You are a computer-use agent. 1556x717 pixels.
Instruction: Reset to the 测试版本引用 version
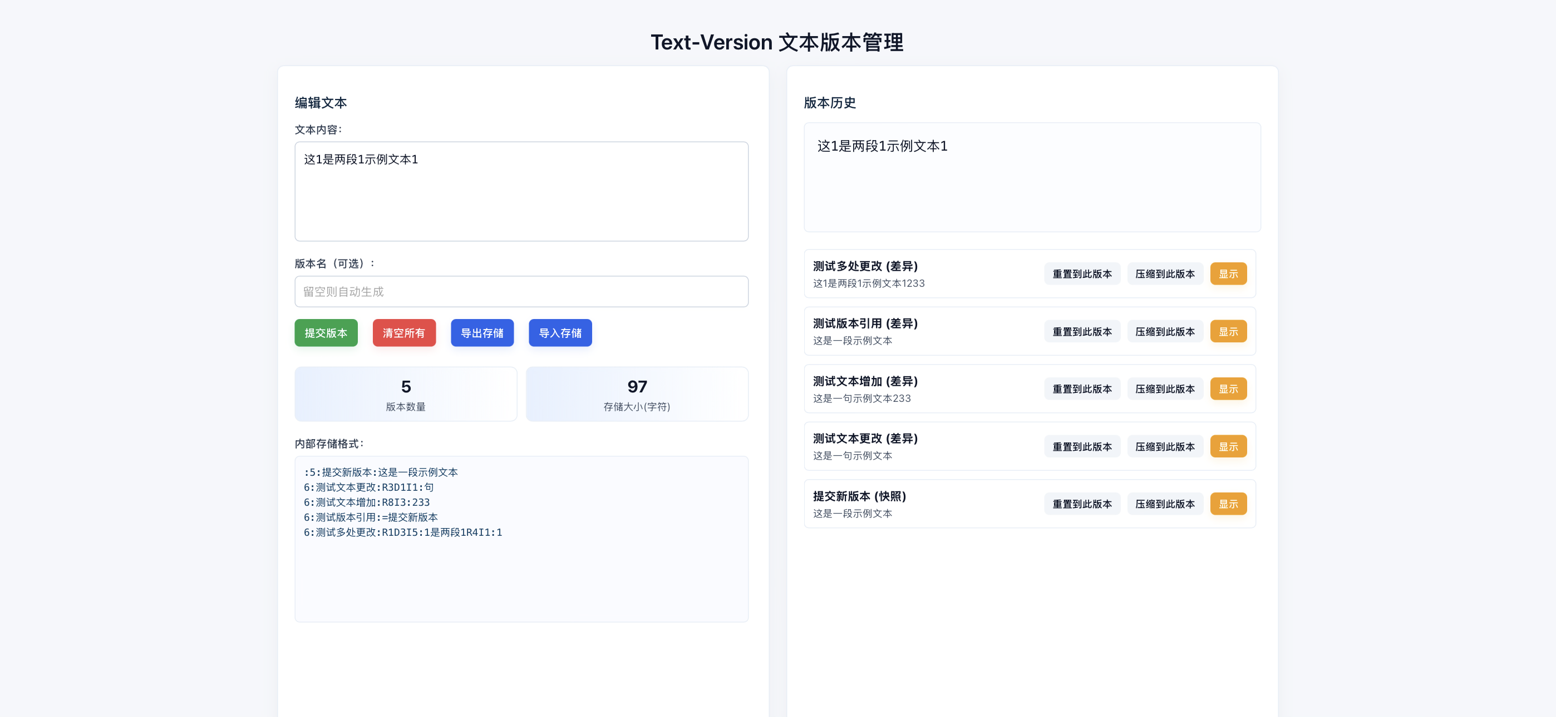(x=1081, y=331)
